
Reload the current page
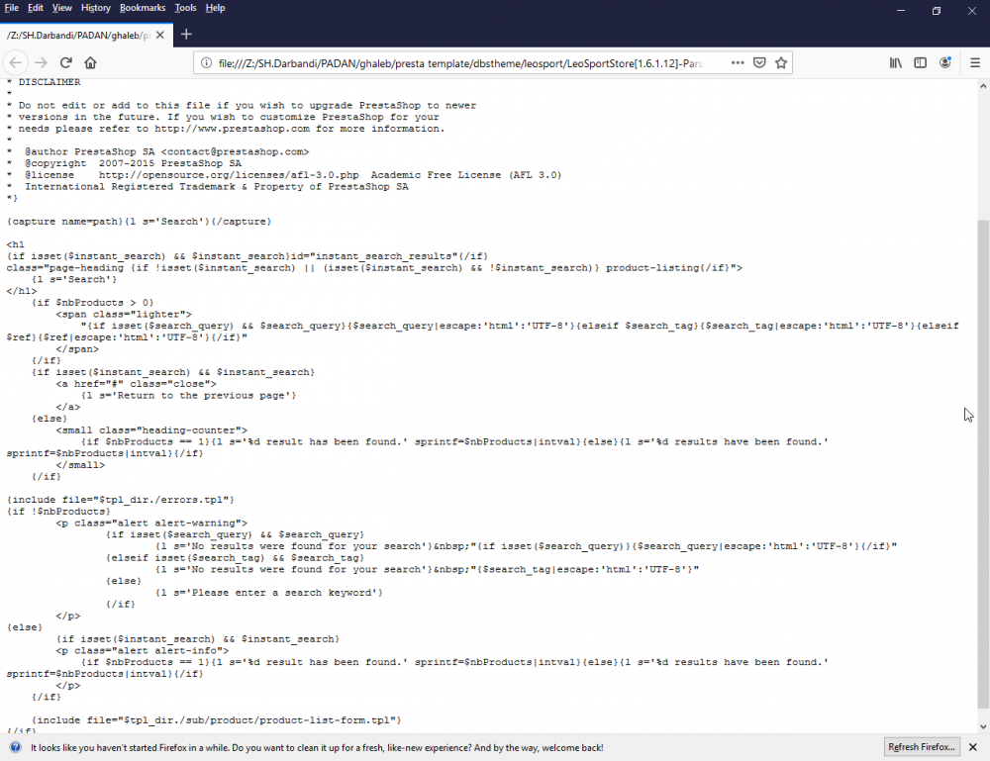click(65, 61)
